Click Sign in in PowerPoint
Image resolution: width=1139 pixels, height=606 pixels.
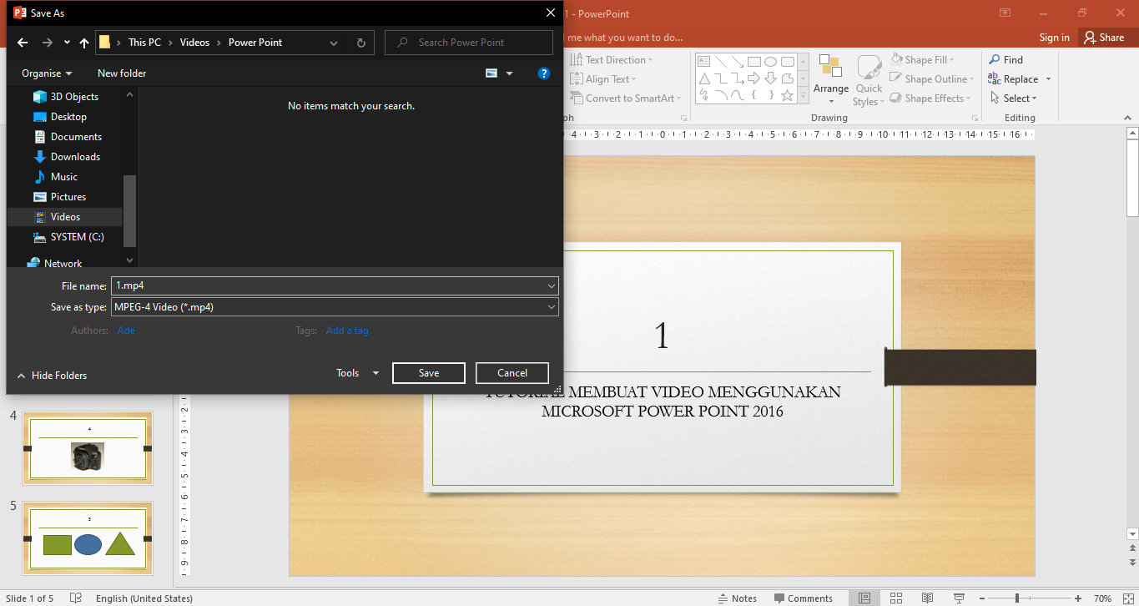coord(1054,37)
